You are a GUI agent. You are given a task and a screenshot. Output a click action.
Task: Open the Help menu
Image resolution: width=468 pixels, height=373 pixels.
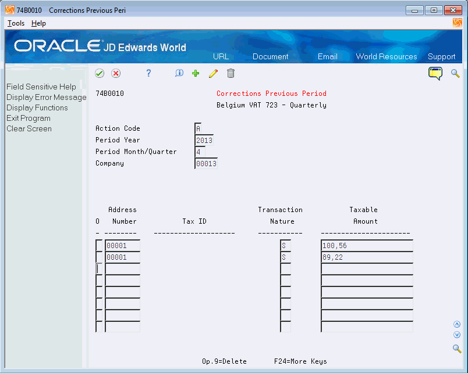(38, 23)
